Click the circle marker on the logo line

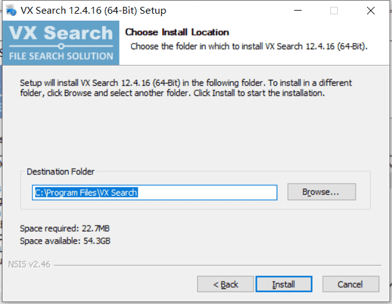click(x=61, y=46)
